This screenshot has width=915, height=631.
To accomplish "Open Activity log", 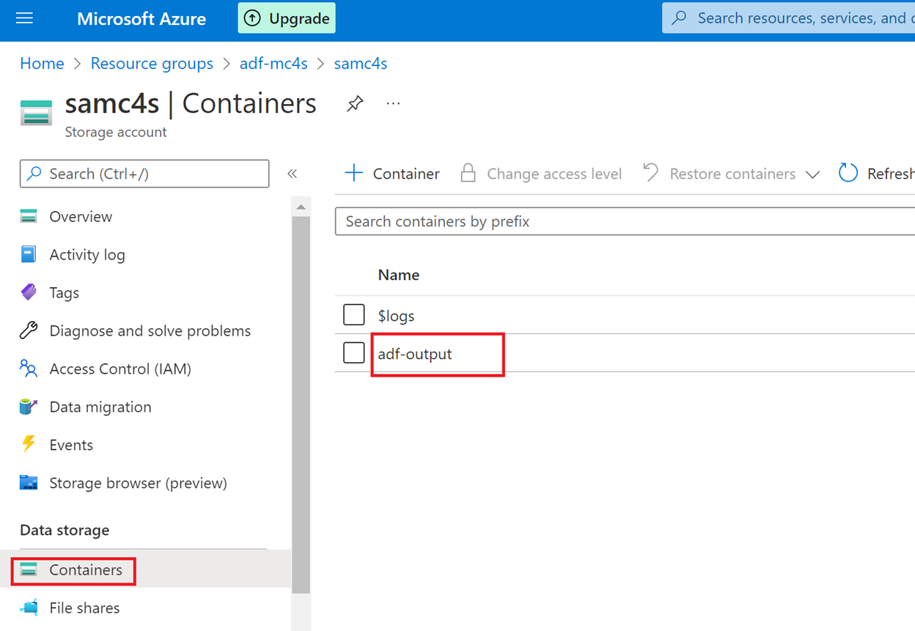I will click(87, 255).
